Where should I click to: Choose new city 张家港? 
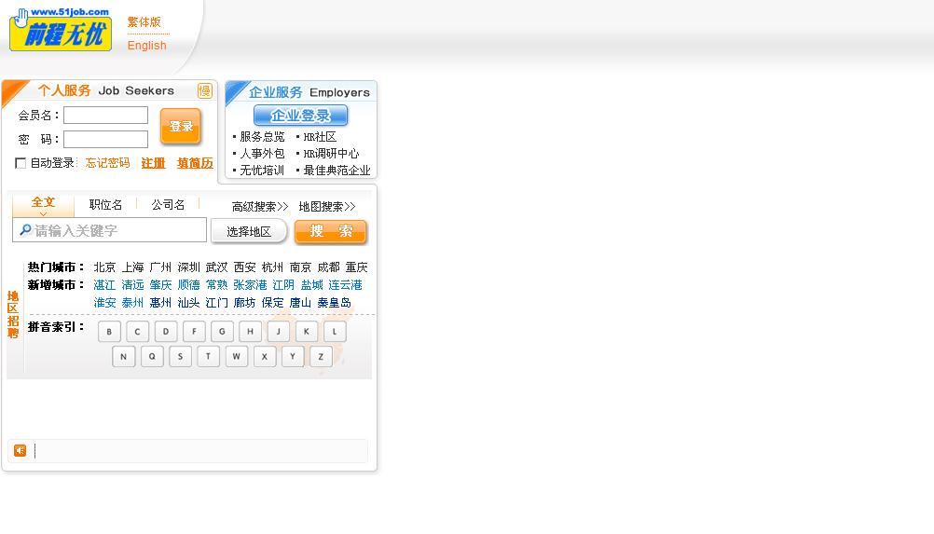[250, 285]
